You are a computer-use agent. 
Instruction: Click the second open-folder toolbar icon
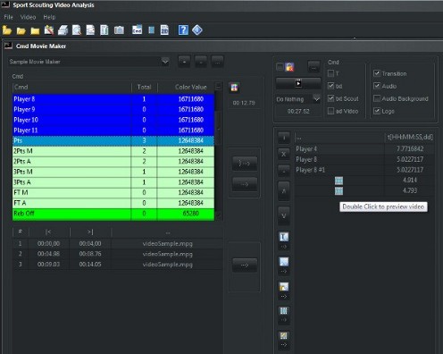(21, 30)
